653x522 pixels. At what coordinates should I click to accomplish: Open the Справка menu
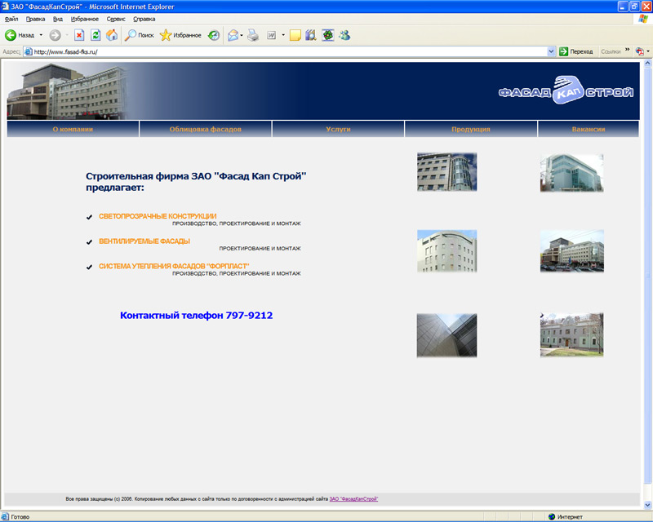(144, 19)
